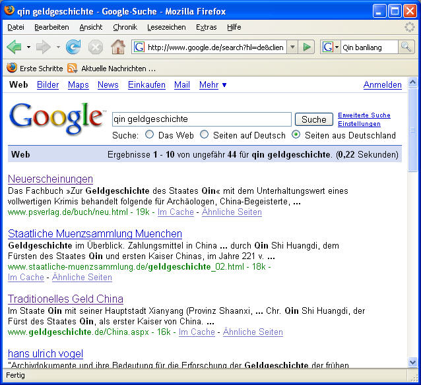Click the Google search query field
The height and width of the screenshot is (385, 421).
point(202,119)
